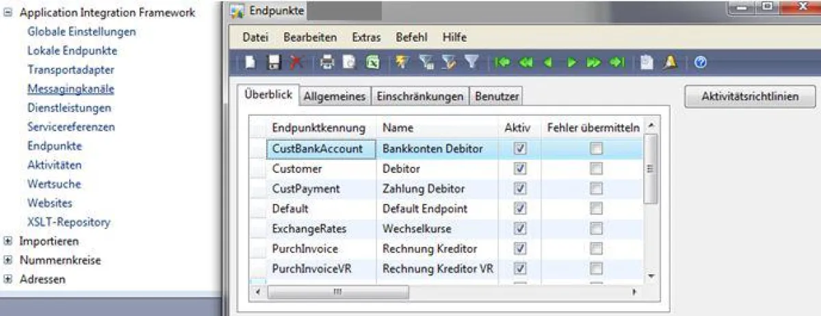Open Dienstleistungen link
The width and height of the screenshot is (821, 316).
point(69,107)
